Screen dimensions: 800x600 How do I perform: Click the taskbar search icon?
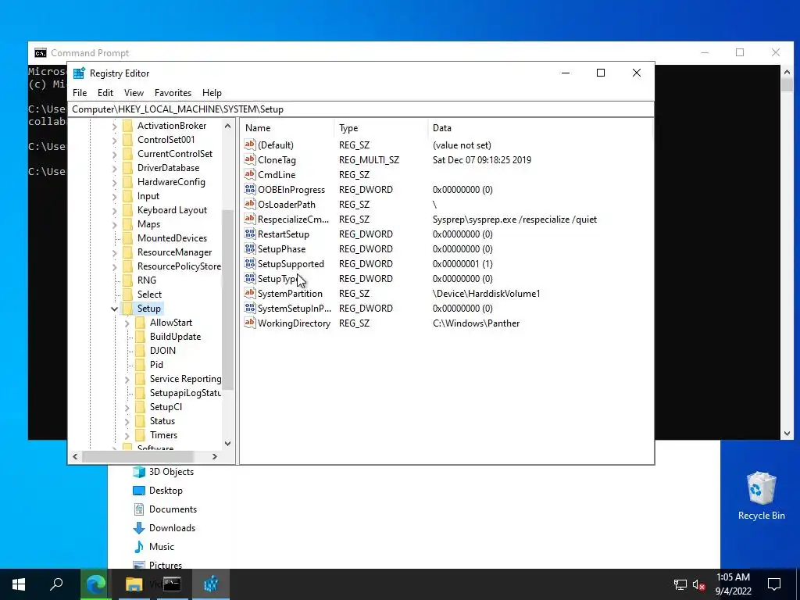[x=56, y=584]
